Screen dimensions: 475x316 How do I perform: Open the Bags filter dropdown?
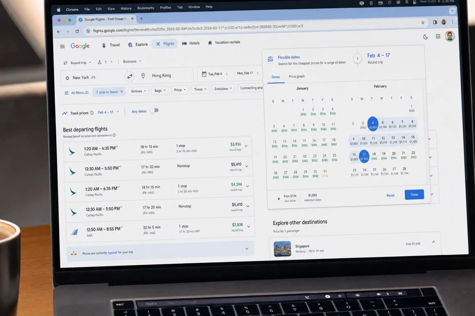pyautogui.click(x=160, y=90)
